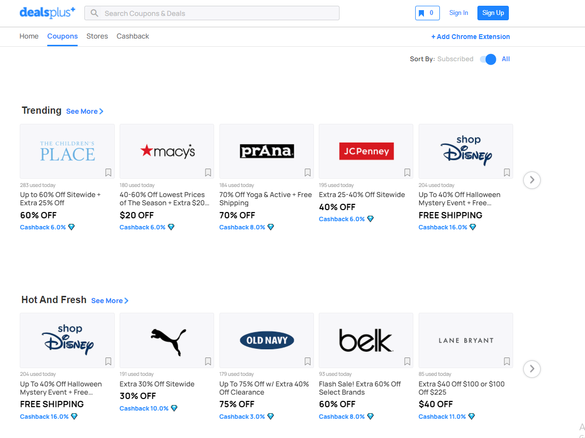Click the search magnifier icon

(95, 13)
